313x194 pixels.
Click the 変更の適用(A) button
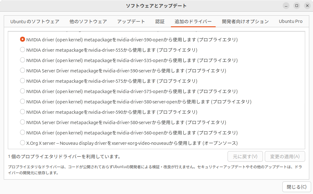tap(285, 156)
